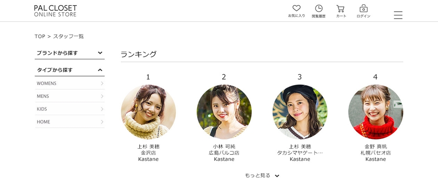Viewport: 438px width, 191px height.
Task: Open rank 2 staff photo
Action: coord(224,112)
